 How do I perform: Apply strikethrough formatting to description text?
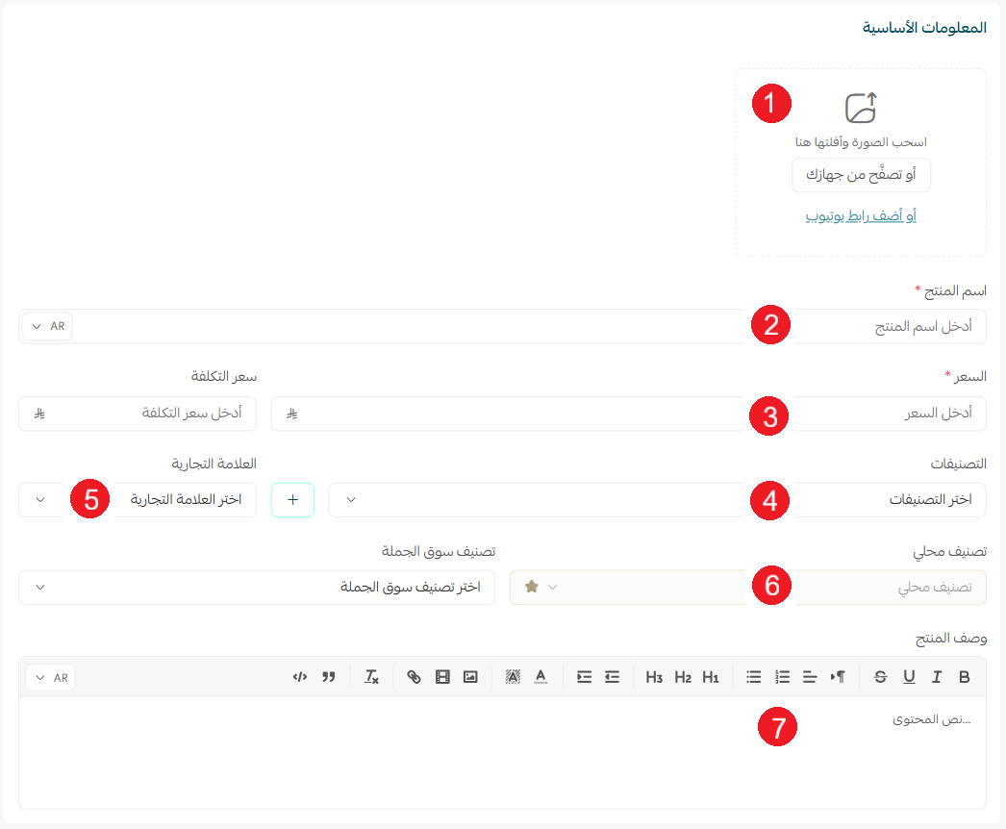[x=880, y=676]
